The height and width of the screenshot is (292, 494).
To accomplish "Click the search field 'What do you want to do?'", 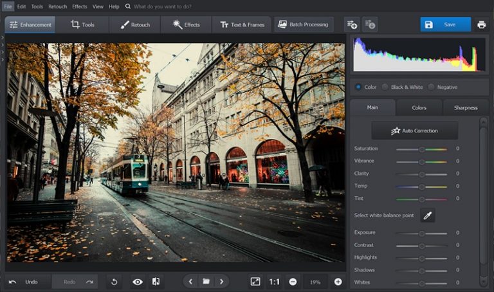I will (163, 6).
